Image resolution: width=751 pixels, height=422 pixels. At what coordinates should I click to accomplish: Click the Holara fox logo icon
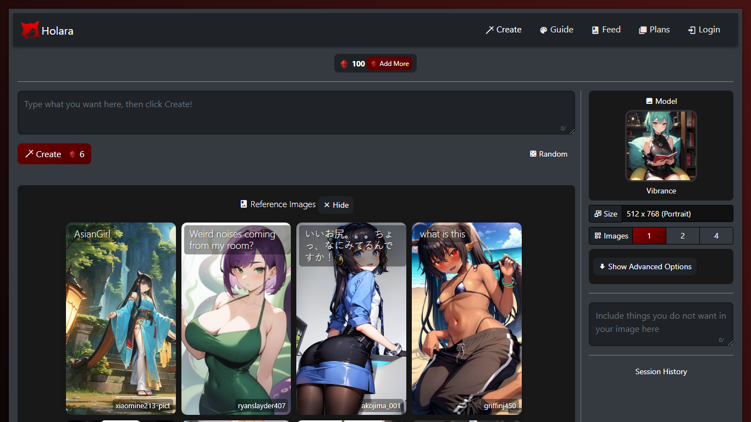tap(30, 30)
